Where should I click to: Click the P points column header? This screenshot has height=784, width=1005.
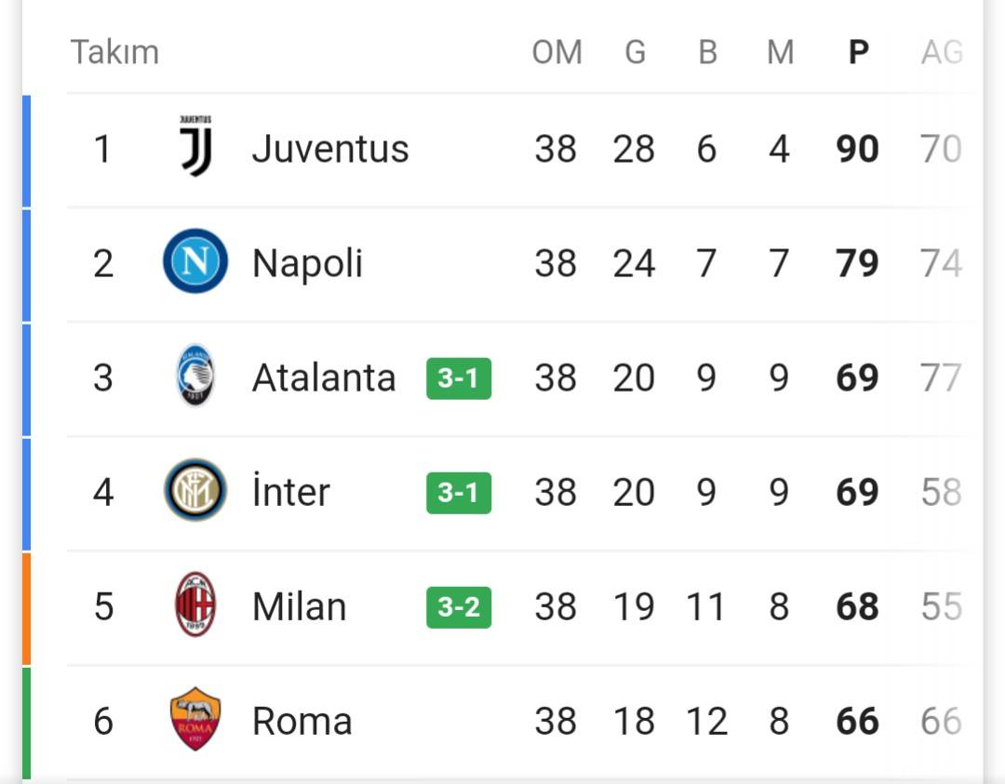tap(858, 52)
